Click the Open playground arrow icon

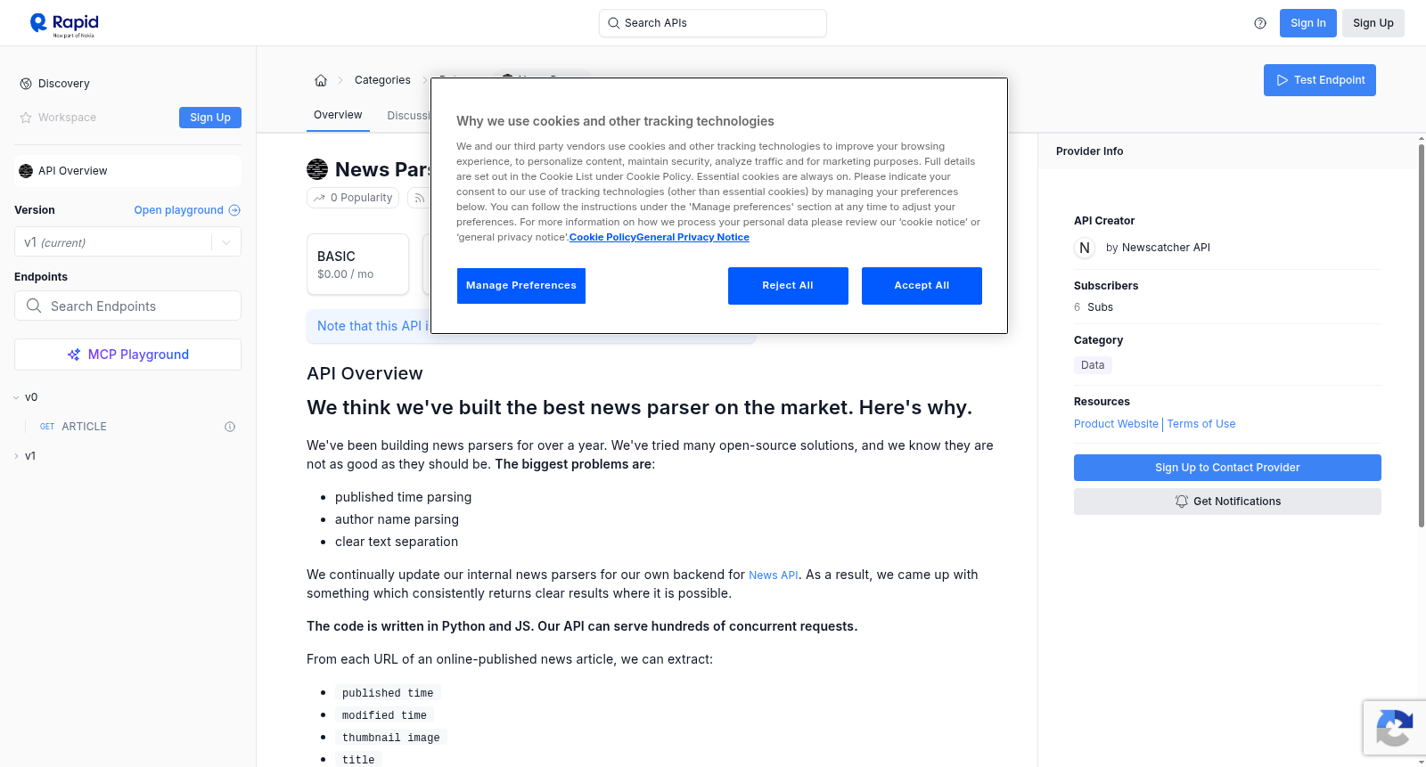coord(234,210)
